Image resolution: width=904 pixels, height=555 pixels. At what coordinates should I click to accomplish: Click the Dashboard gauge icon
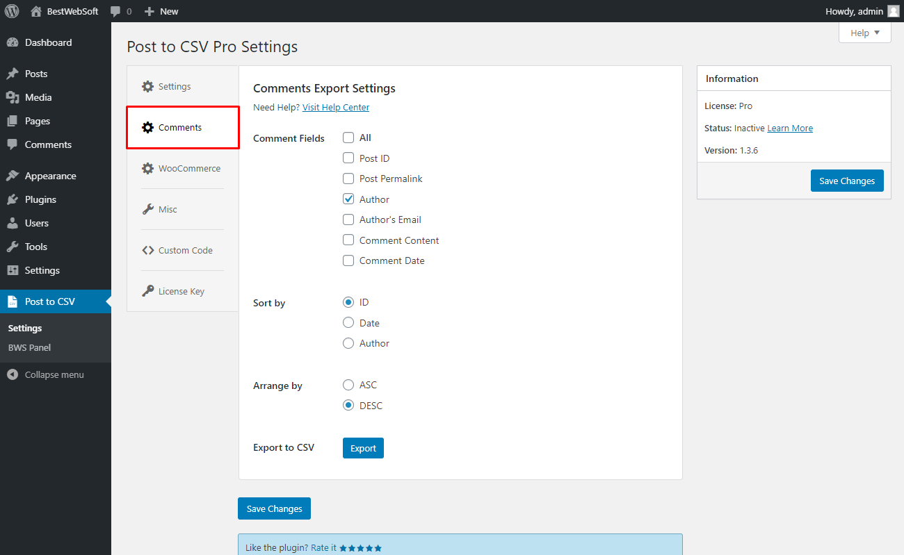click(x=13, y=42)
